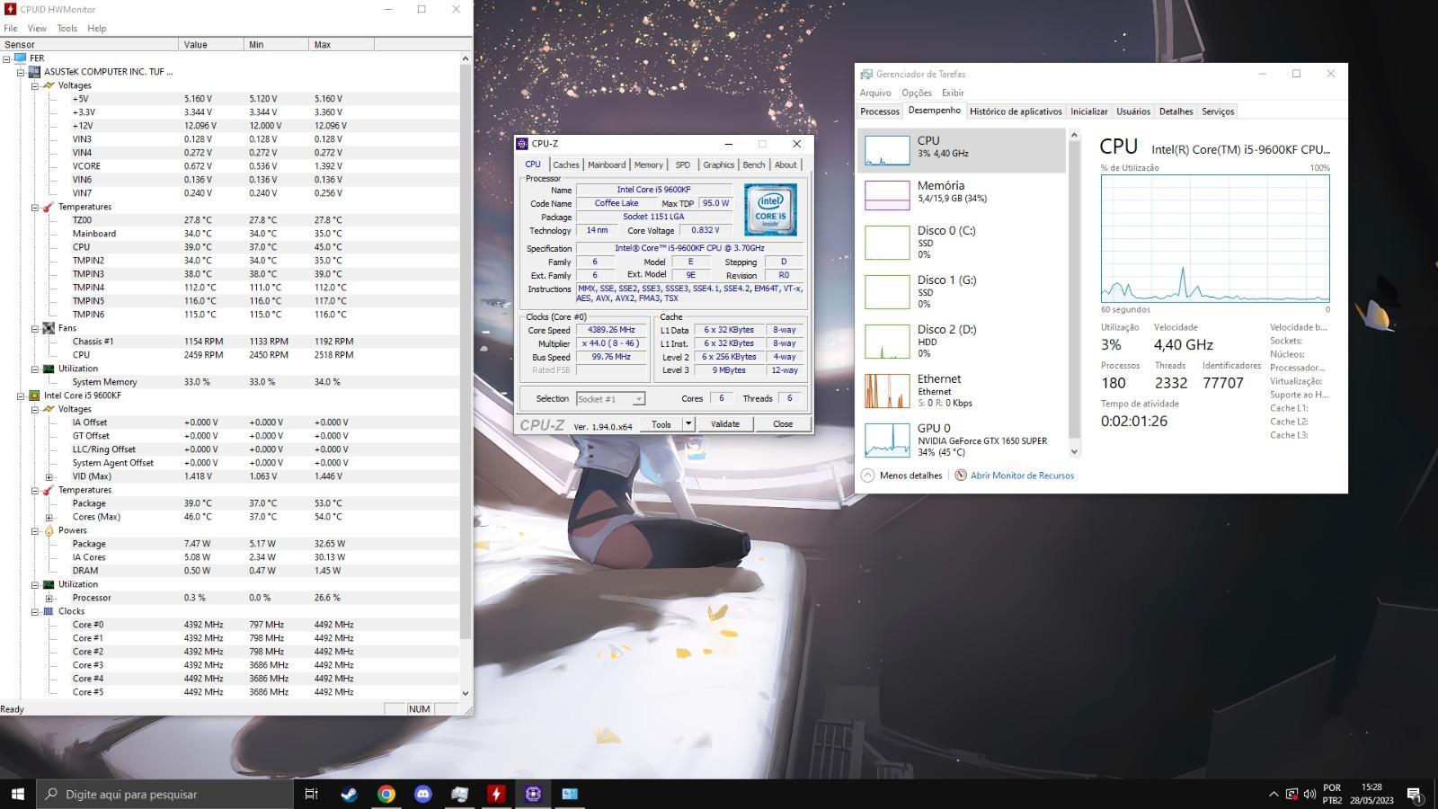Collapse the Clocks tree node
The height and width of the screenshot is (809, 1438).
pos(35,611)
